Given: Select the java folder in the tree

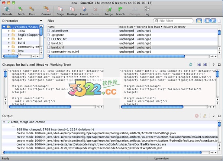Looking at the screenshot, I should (x=20, y=51).
